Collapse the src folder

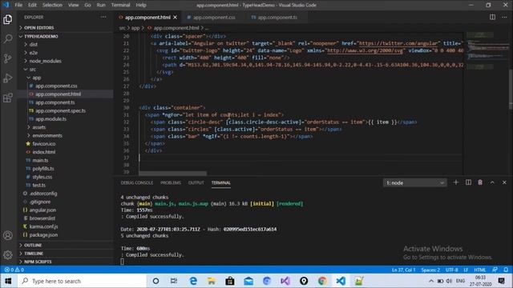click(x=66, y=70)
